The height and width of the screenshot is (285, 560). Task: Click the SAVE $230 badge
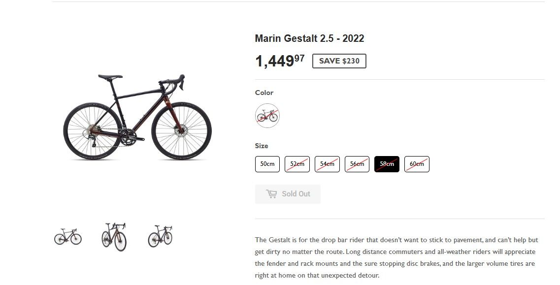(339, 61)
